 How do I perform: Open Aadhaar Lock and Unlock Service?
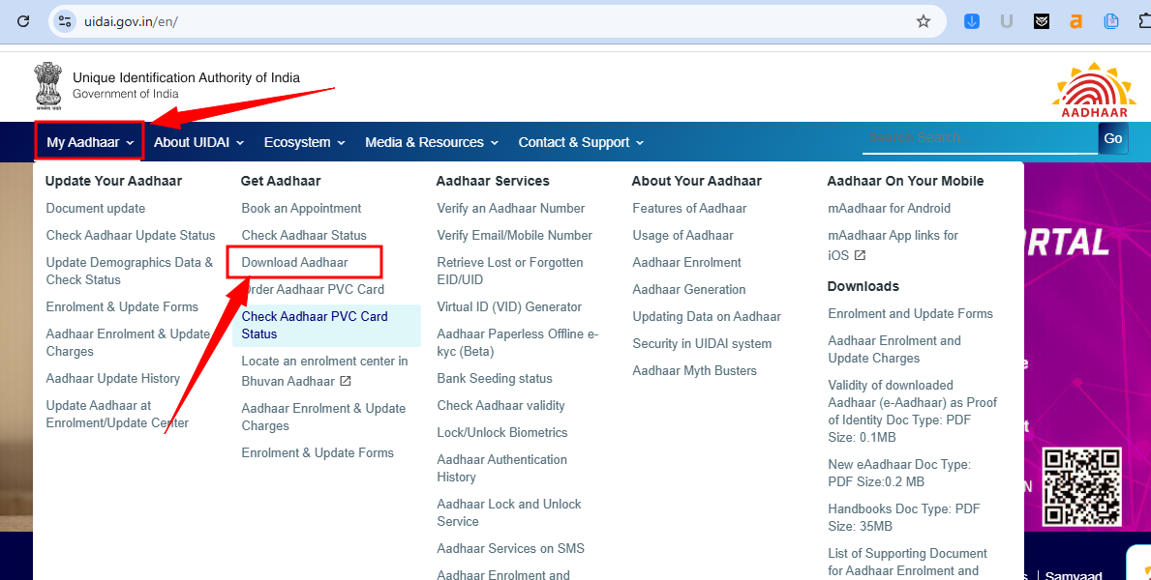pyautogui.click(x=508, y=512)
